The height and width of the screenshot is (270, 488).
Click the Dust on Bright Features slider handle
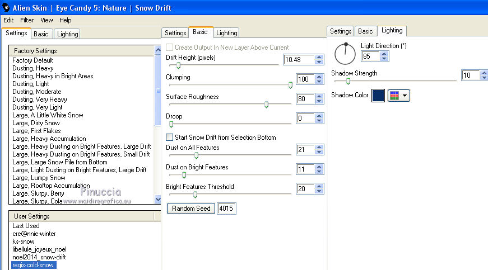pos(184,175)
